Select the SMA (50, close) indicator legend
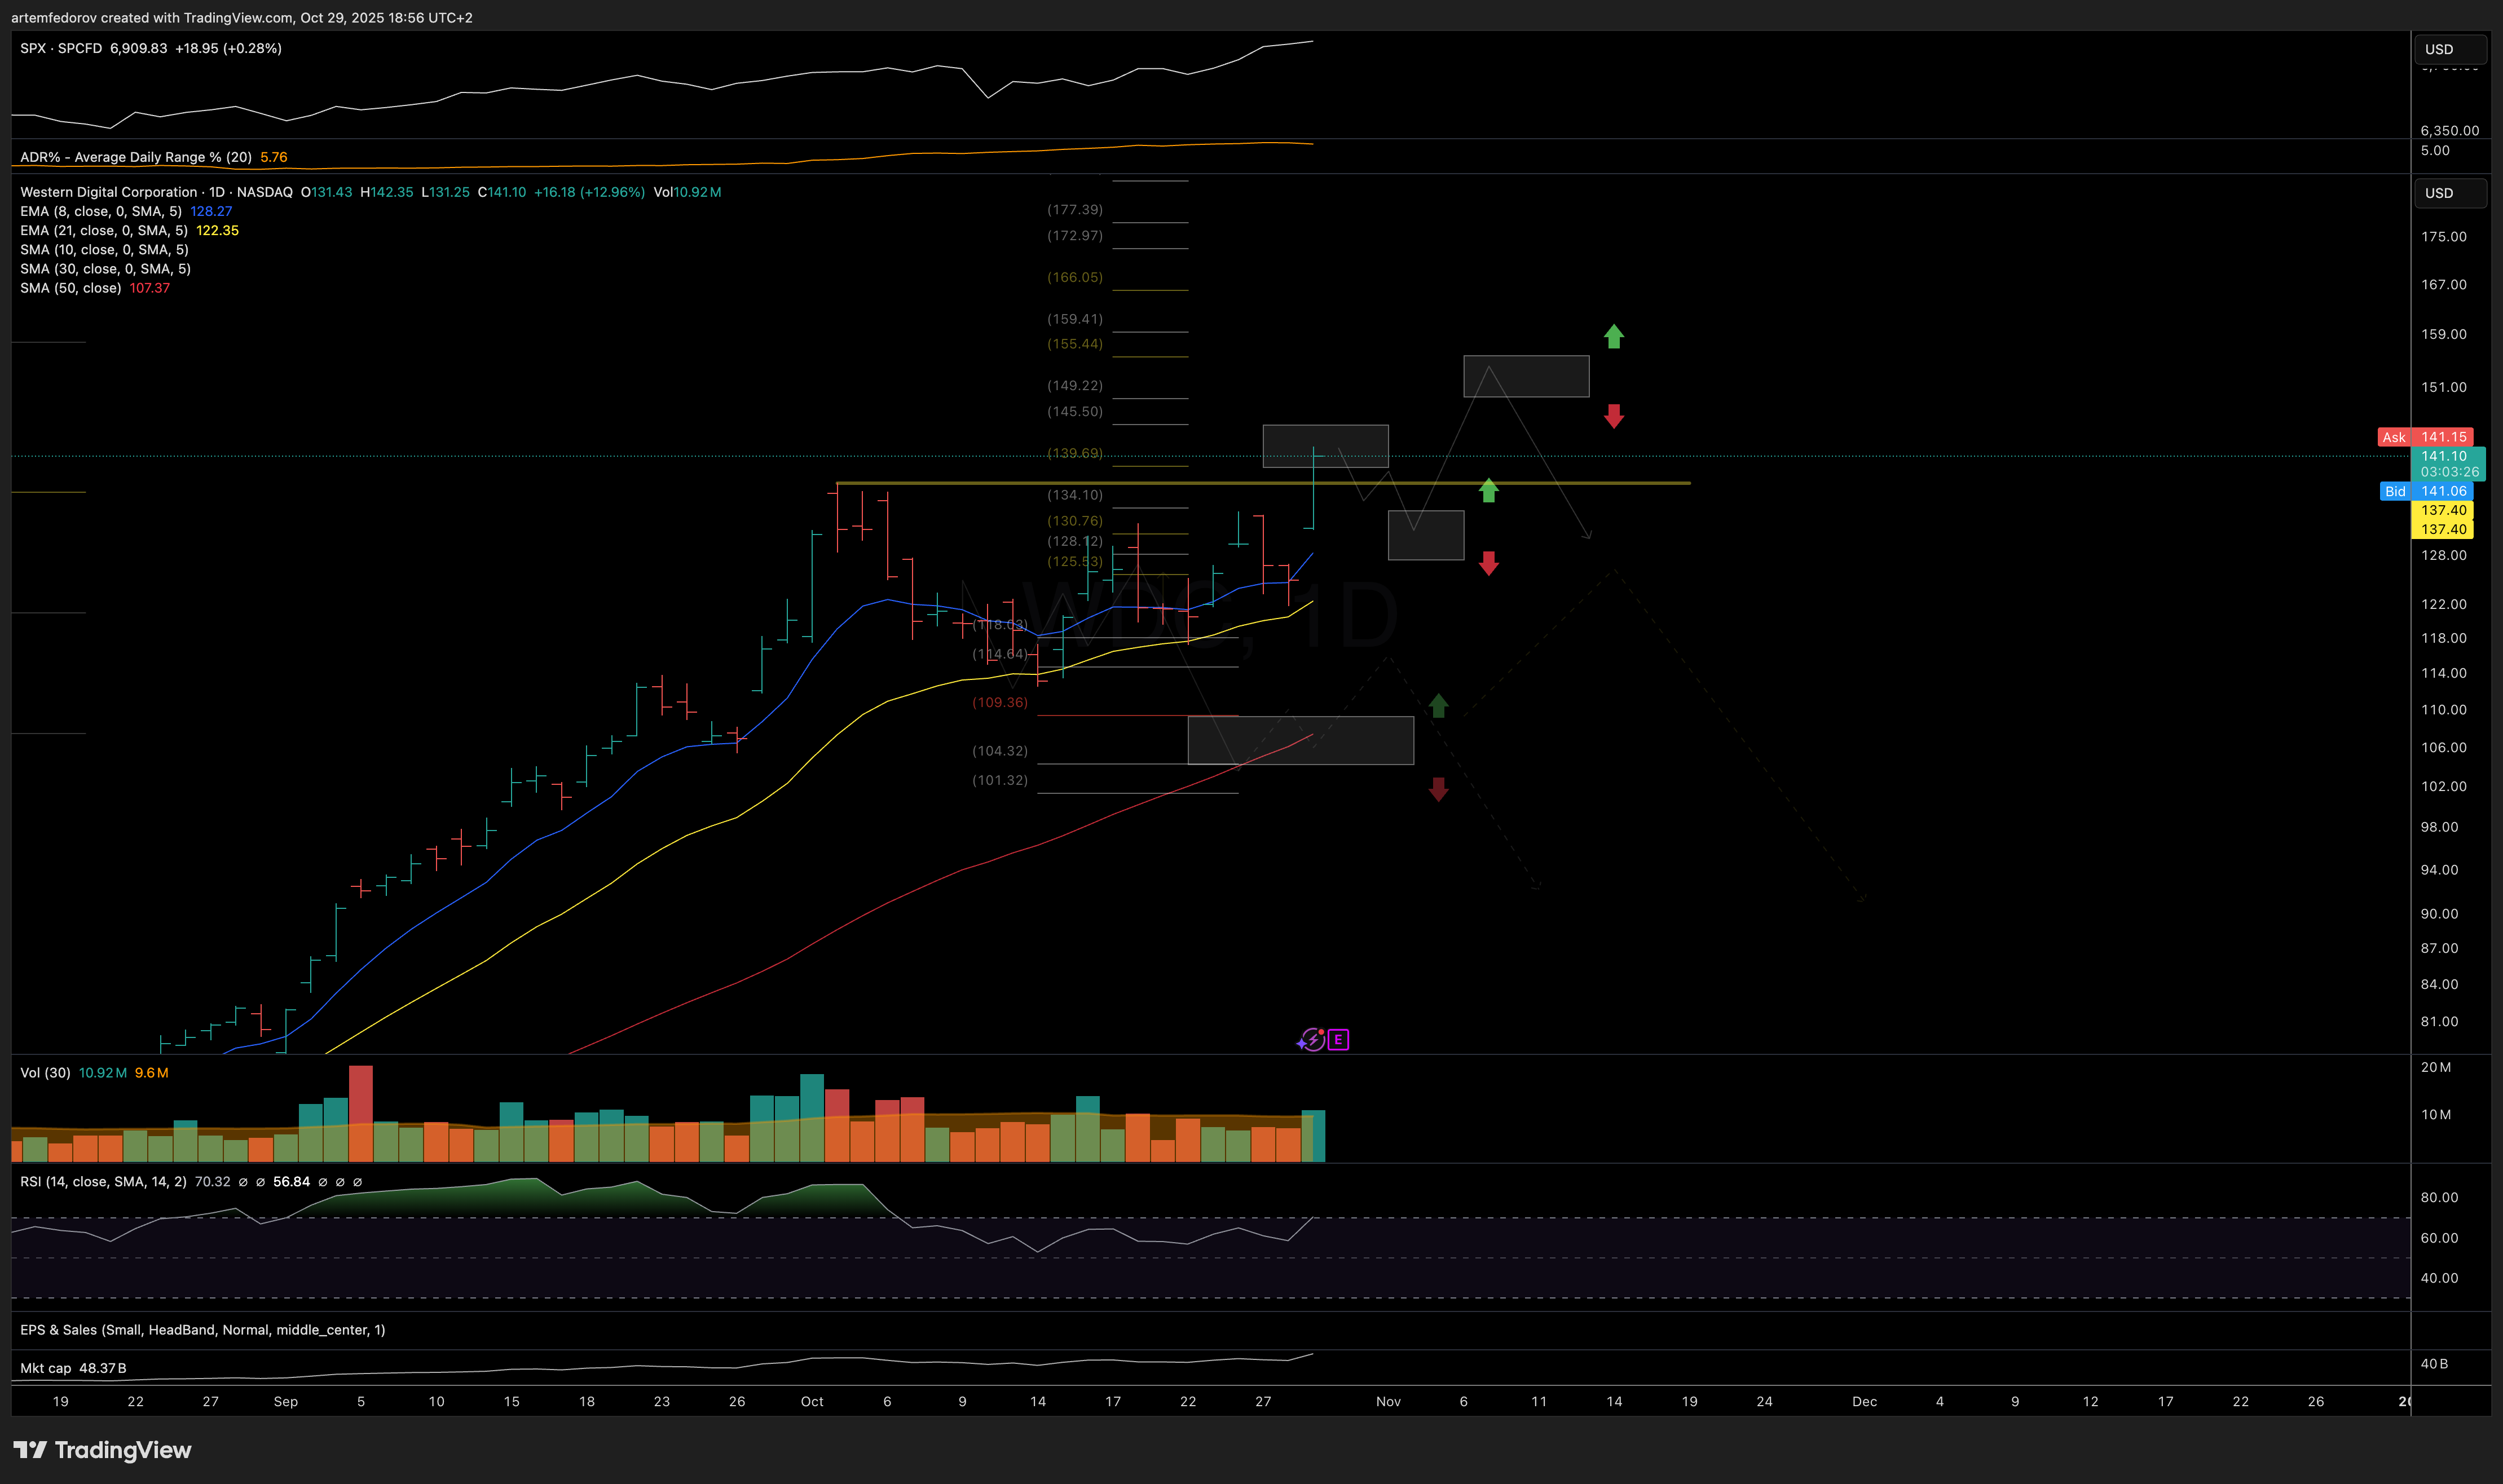2503x1484 pixels. pos(71,288)
